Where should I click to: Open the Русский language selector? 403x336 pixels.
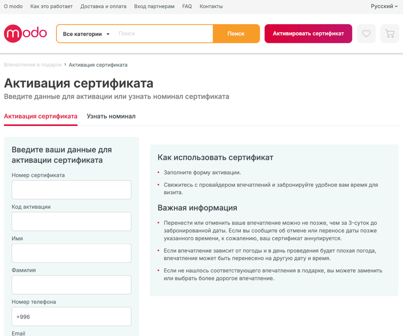coord(384,6)
